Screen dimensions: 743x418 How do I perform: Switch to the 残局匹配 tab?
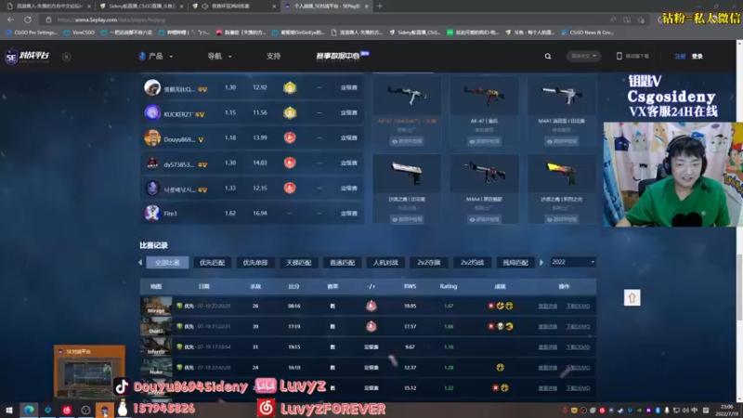(515, 263)
